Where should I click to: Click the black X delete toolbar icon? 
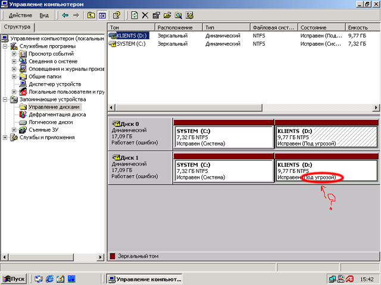click(x=145, y=14)
